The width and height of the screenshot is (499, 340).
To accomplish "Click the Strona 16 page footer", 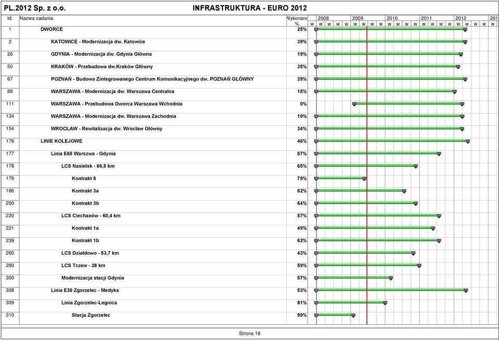I will (x=249, y=333).
